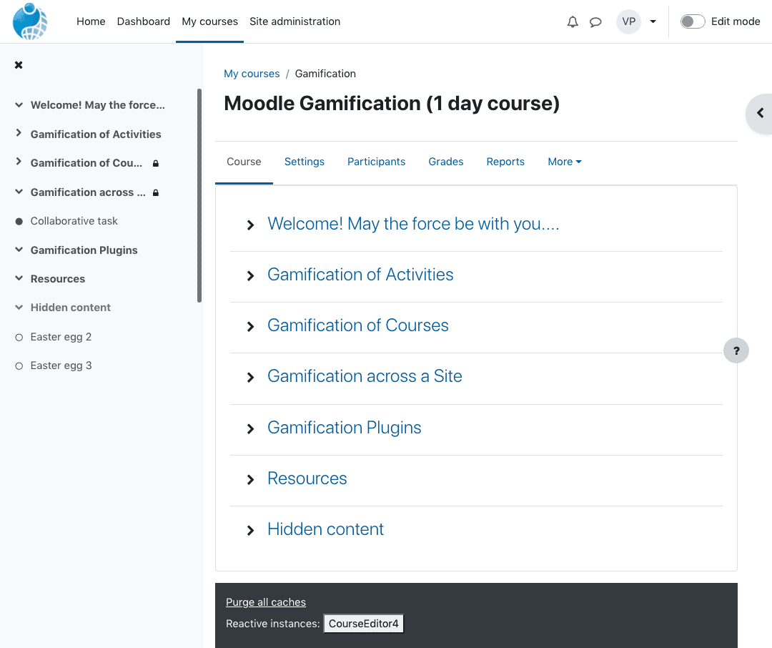This screenshot has width=772, height=648.
Task: Switch to the Participants tab
Action: (376, 162)
